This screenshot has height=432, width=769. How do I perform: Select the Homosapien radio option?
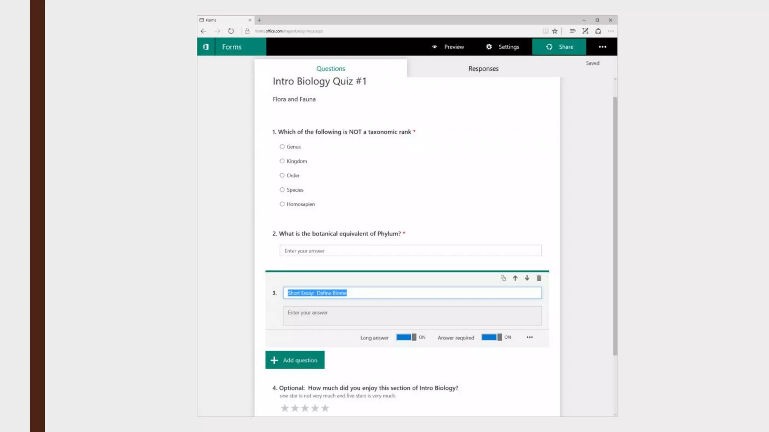click(x=282, y=204)
